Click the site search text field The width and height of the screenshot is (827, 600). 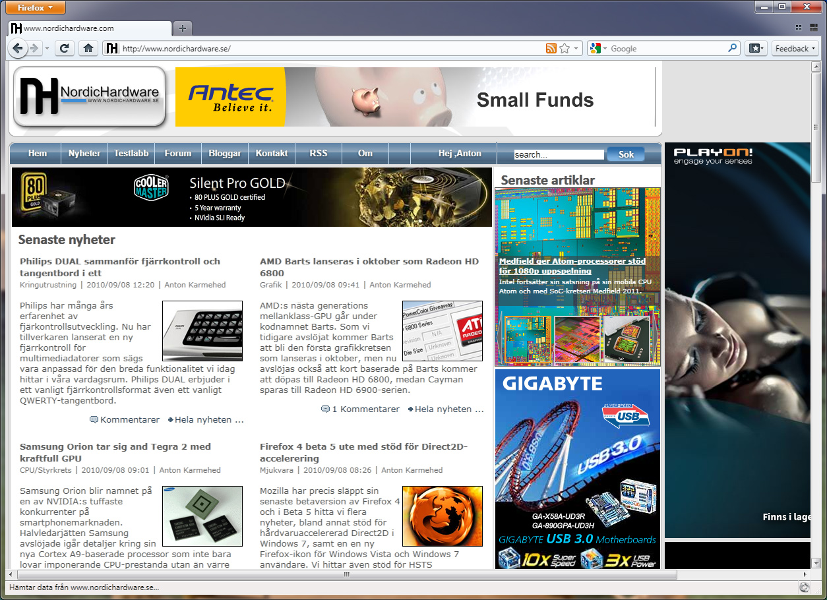(x=559, y=154)
